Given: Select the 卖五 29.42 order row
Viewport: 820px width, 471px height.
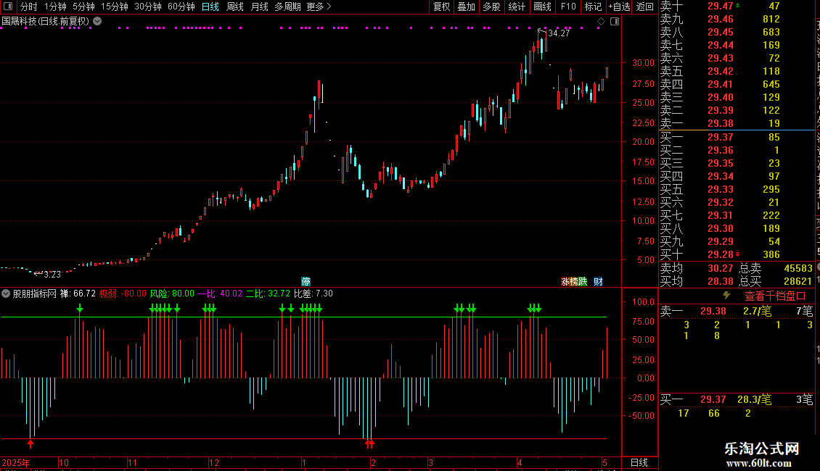Looking at the screenshot, I should point(737,71).
